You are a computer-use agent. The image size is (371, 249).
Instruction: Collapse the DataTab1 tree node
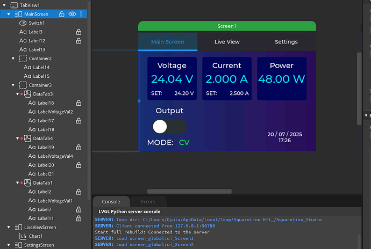[18, 182]
